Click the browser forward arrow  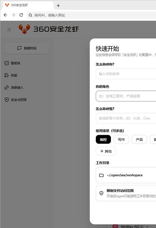pyautogui.click(x=13, y=15)
